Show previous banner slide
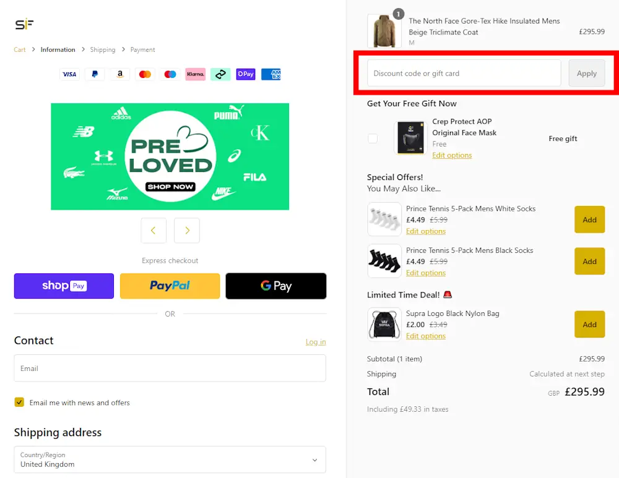This screenshot has height=478, width=619. [x=154, y=230]
